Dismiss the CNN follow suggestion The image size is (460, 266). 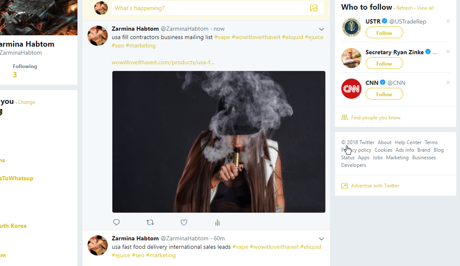[448, 82]
